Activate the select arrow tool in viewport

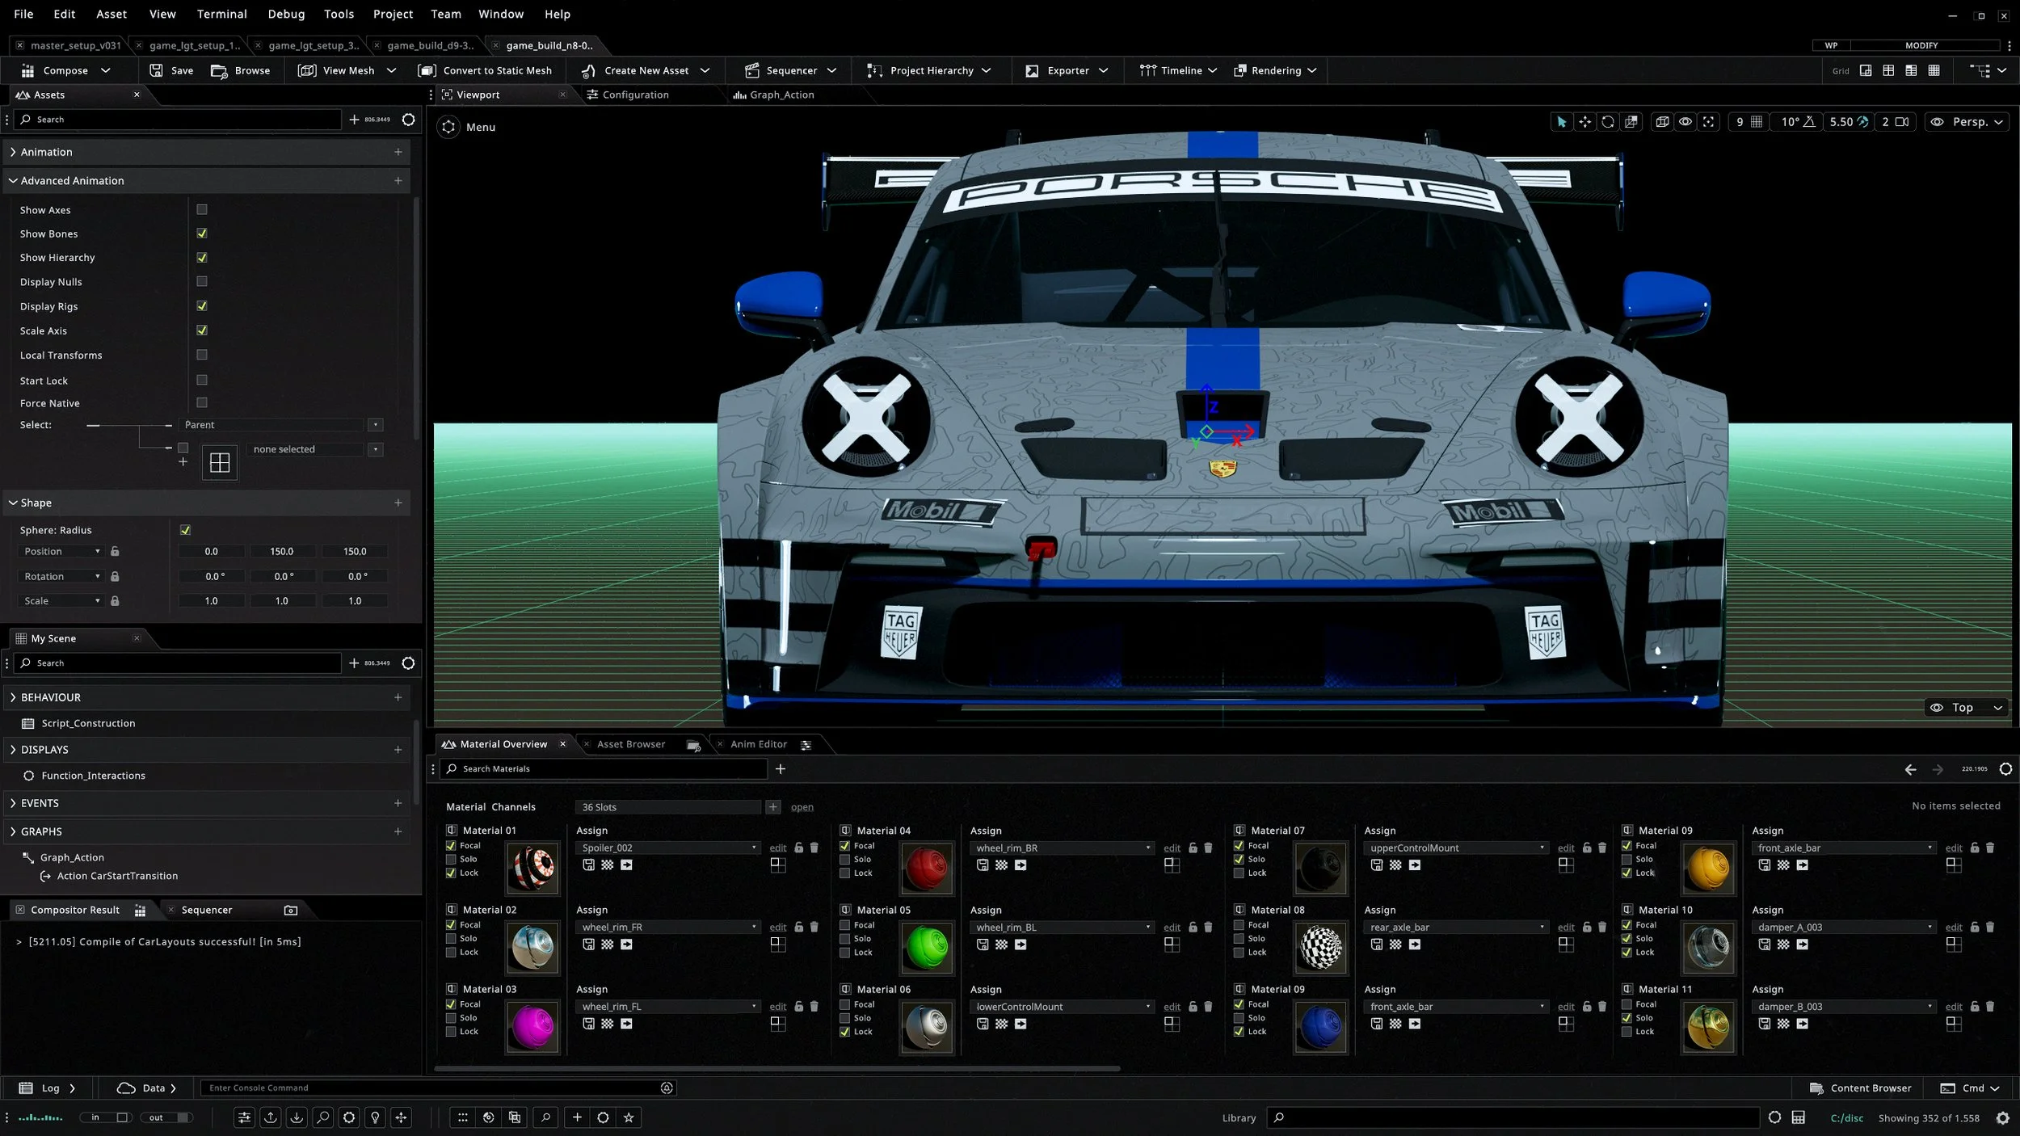(x=1561, y=122)
